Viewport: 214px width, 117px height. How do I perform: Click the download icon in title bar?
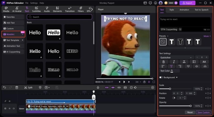pyautogui.click(x=155, y=3)
